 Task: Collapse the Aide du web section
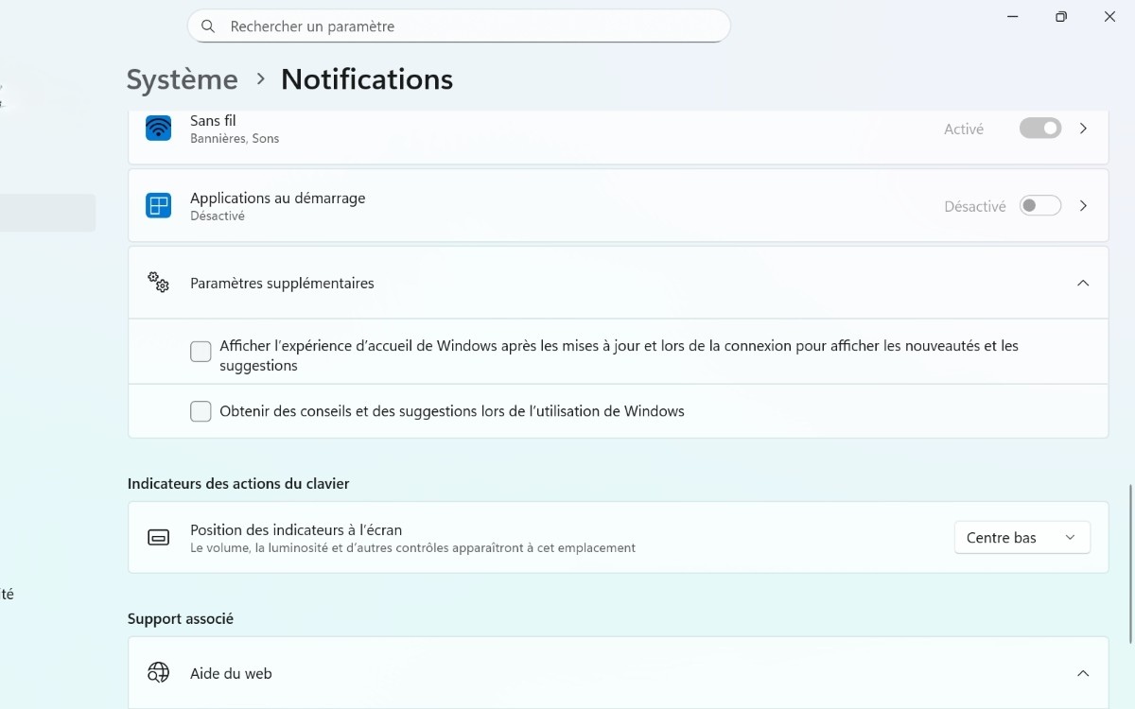[x=1083, y=672]
